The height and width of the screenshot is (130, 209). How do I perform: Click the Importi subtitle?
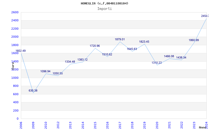coord(104,9)
